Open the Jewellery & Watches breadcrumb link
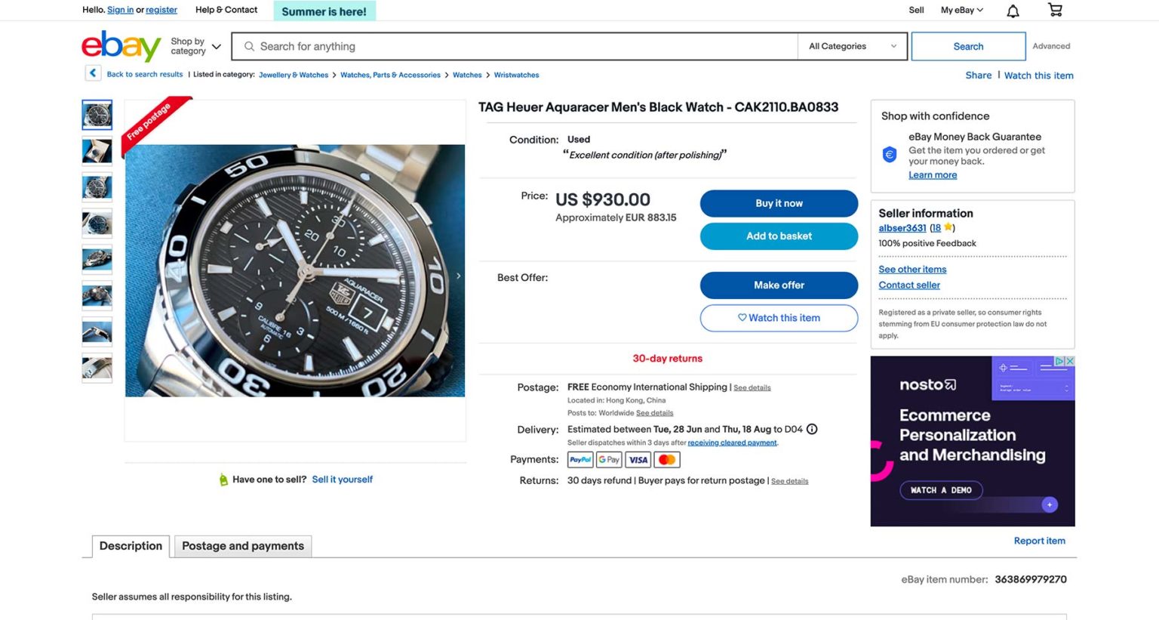1159x620 pixels. (x=294, y=75)
